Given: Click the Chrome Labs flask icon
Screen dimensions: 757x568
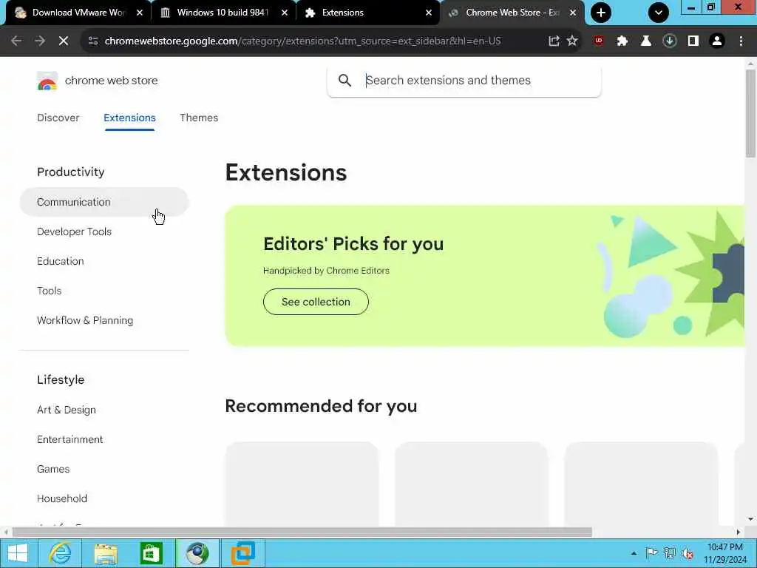Looking at the screenshot, I should point(645,41).
